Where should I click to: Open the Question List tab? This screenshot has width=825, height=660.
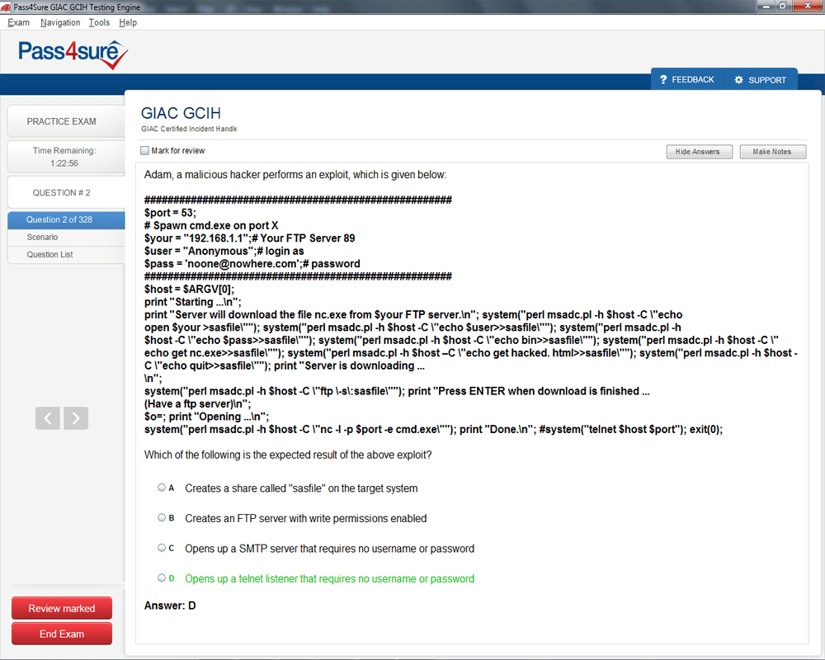pyautogui.click(x=66, y=255)
